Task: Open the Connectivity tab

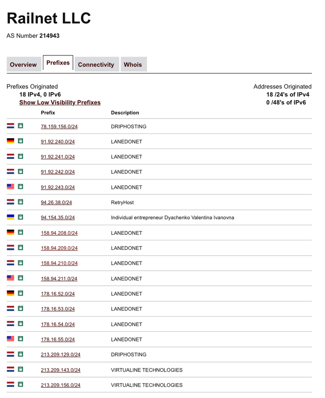Action: 96,65
